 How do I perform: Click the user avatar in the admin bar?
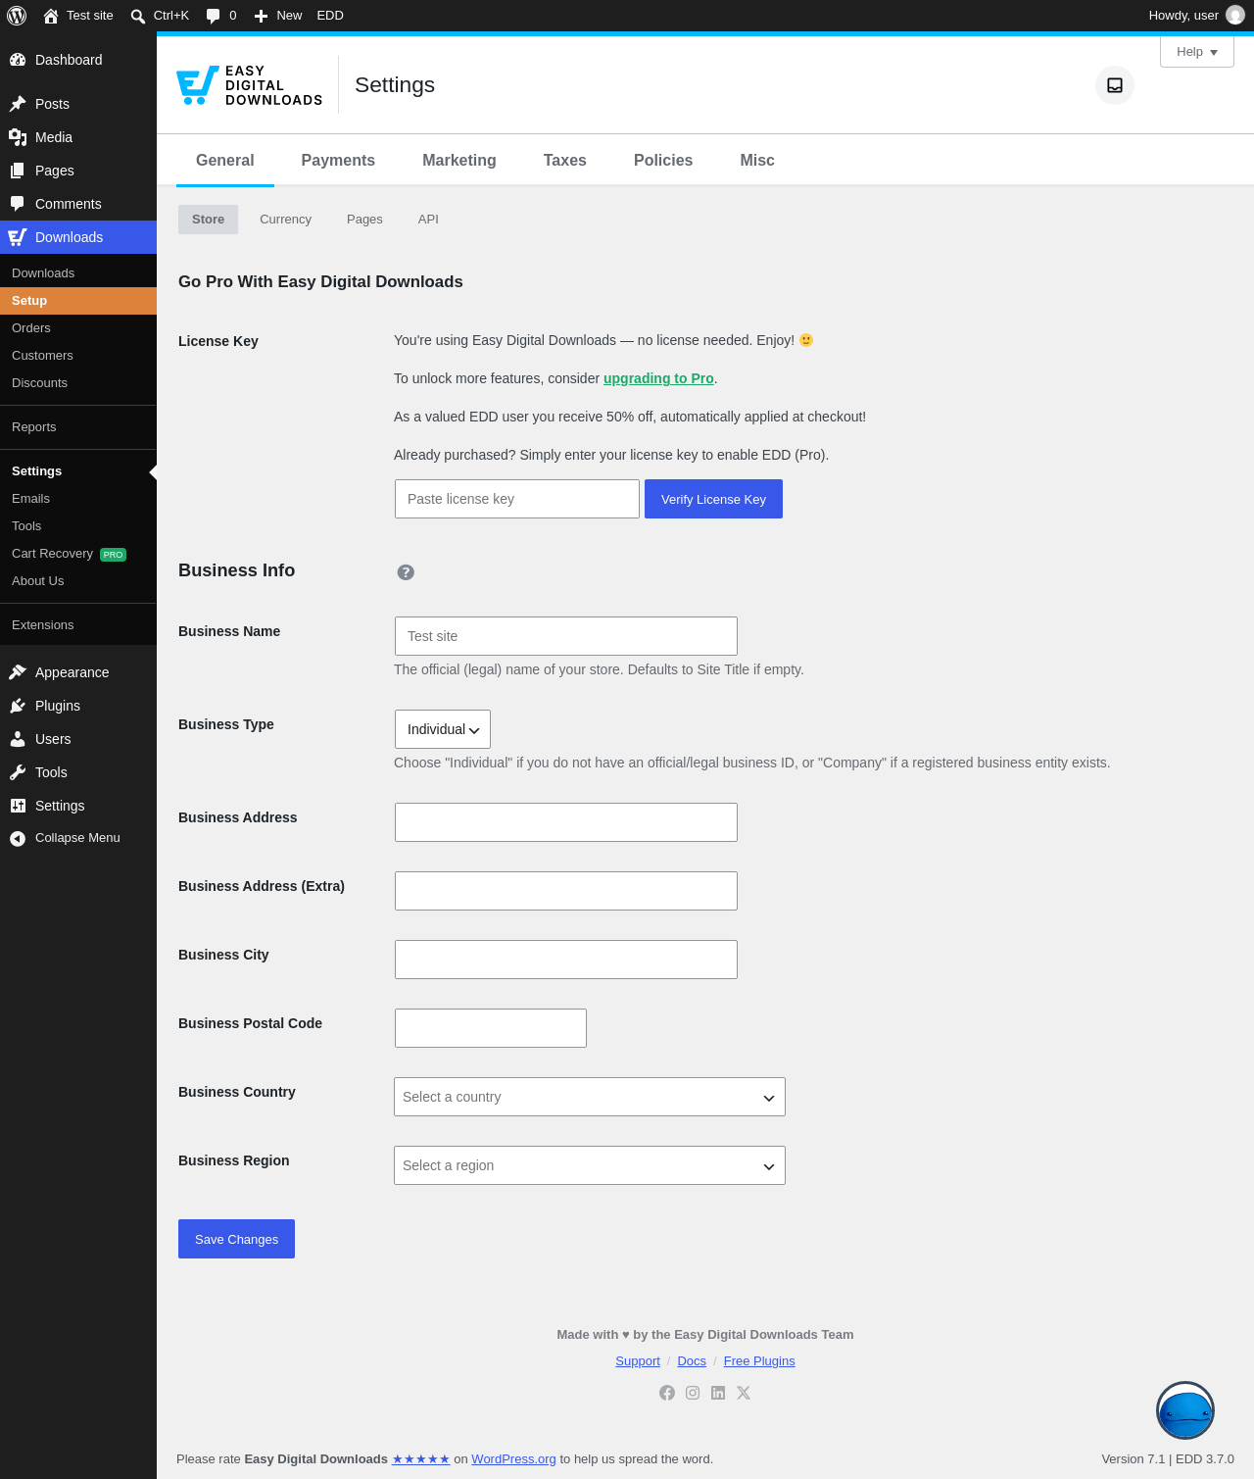click(x=1235, y=16)
